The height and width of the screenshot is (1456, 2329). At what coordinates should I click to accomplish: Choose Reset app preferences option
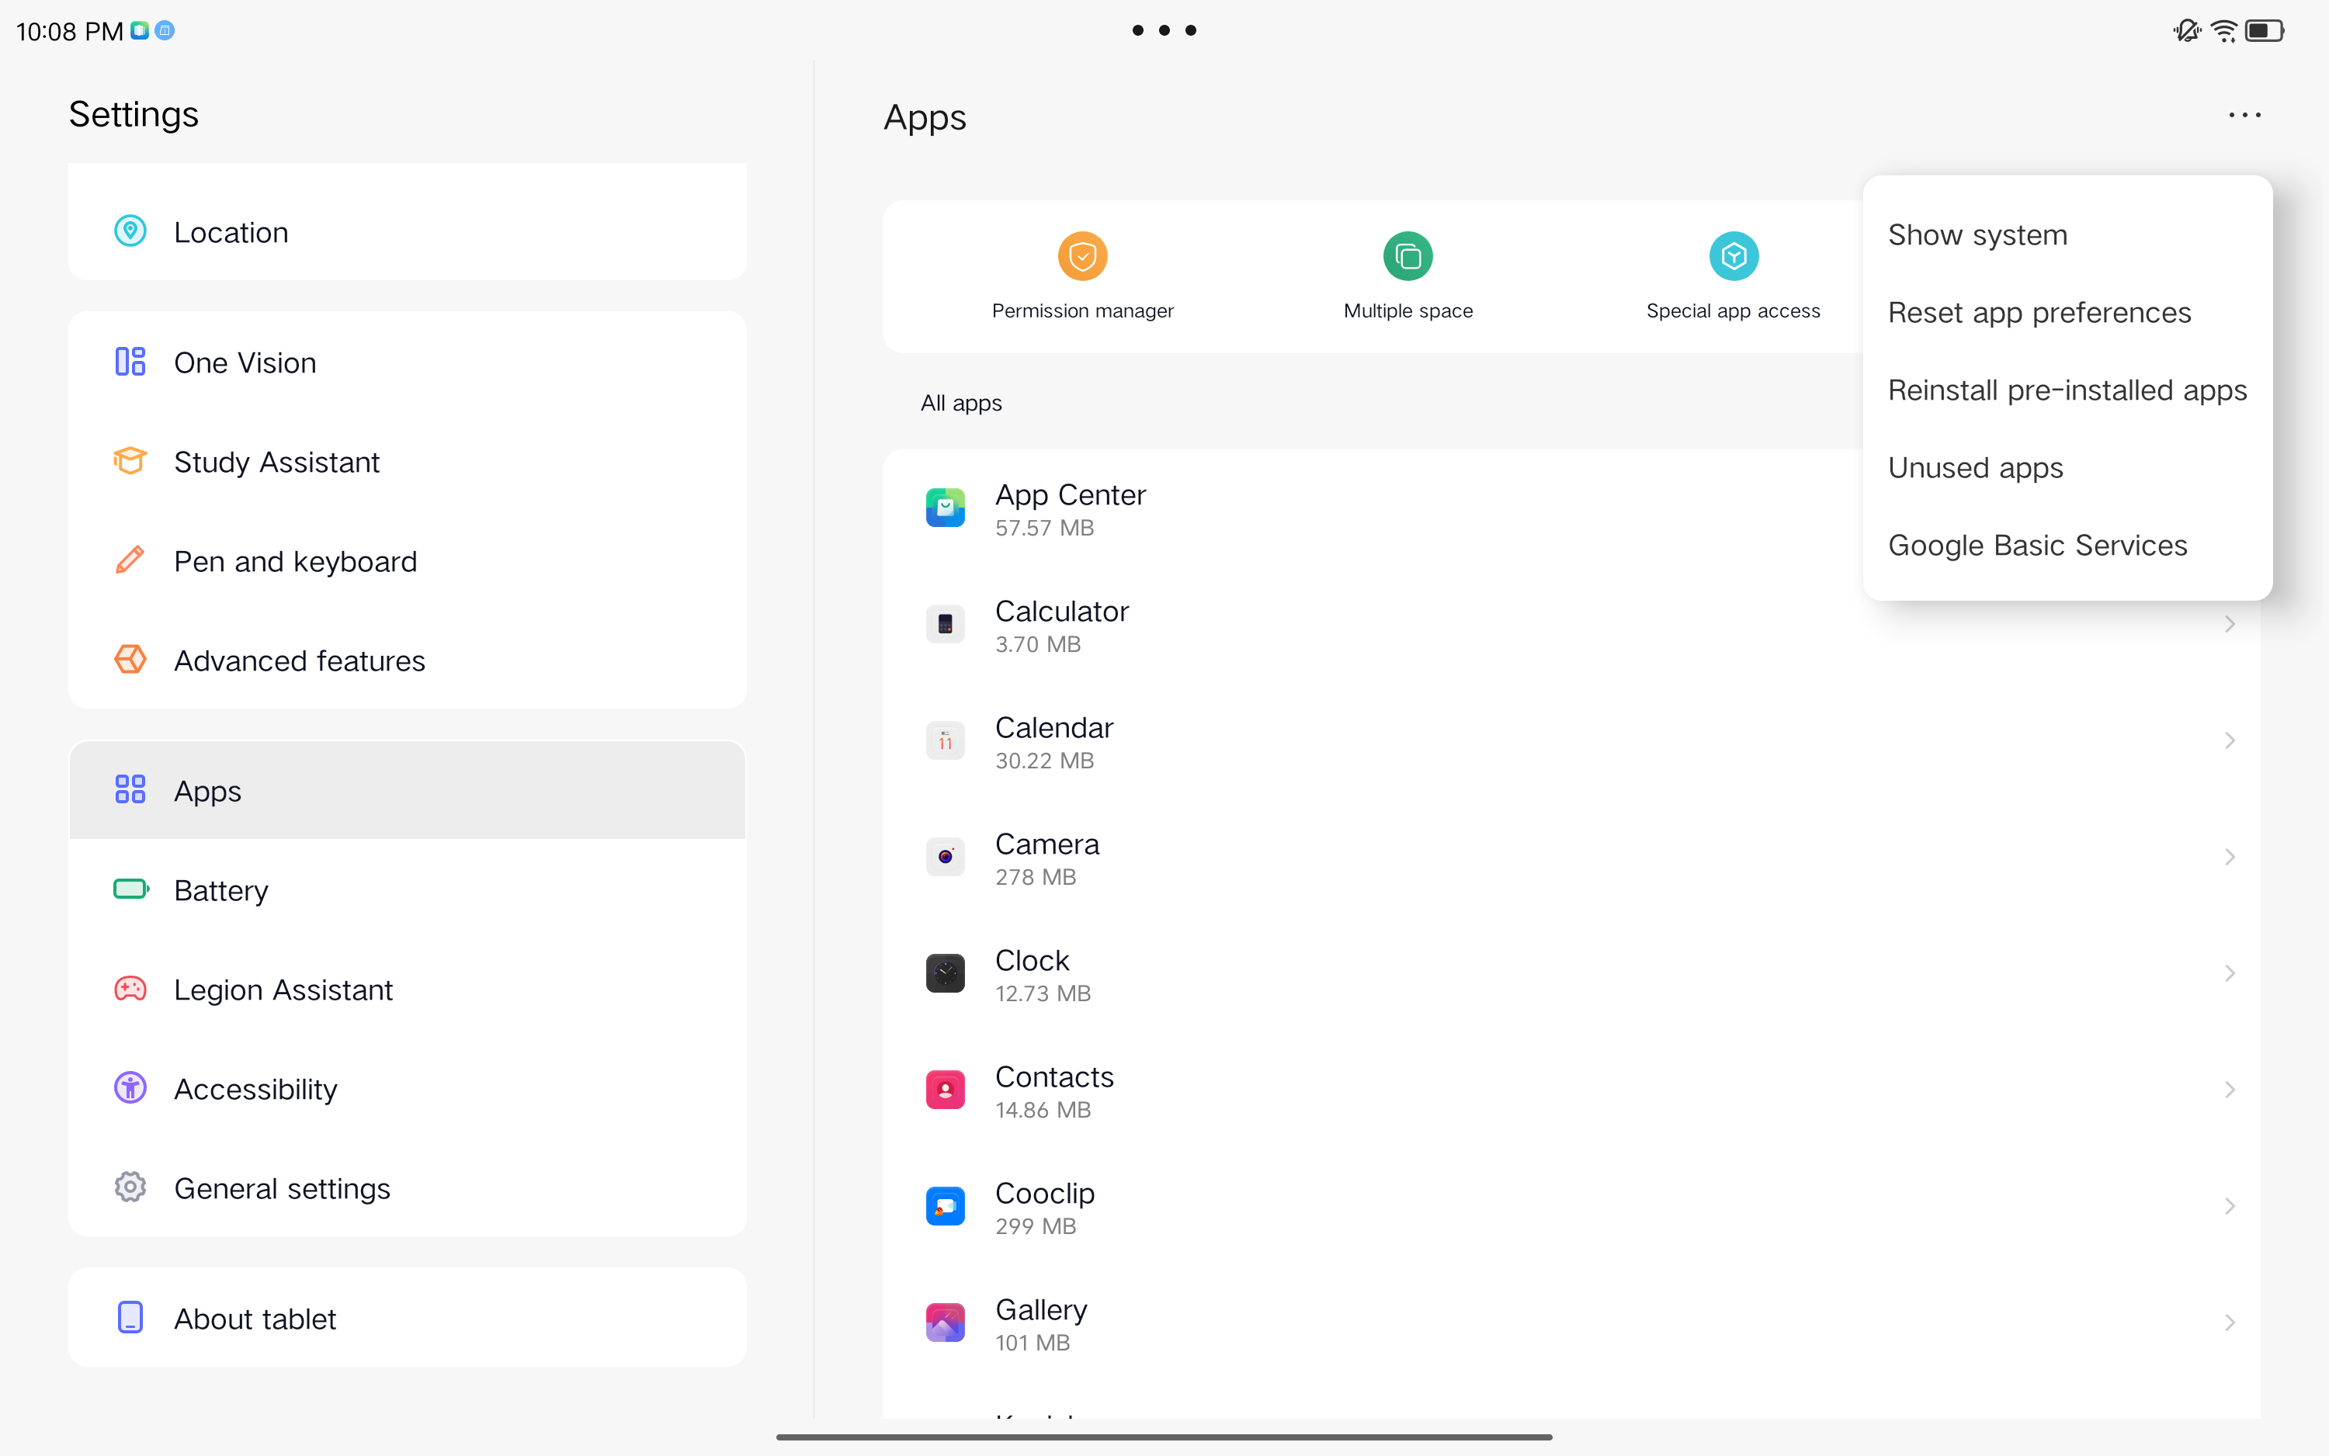coord(2039,313)
